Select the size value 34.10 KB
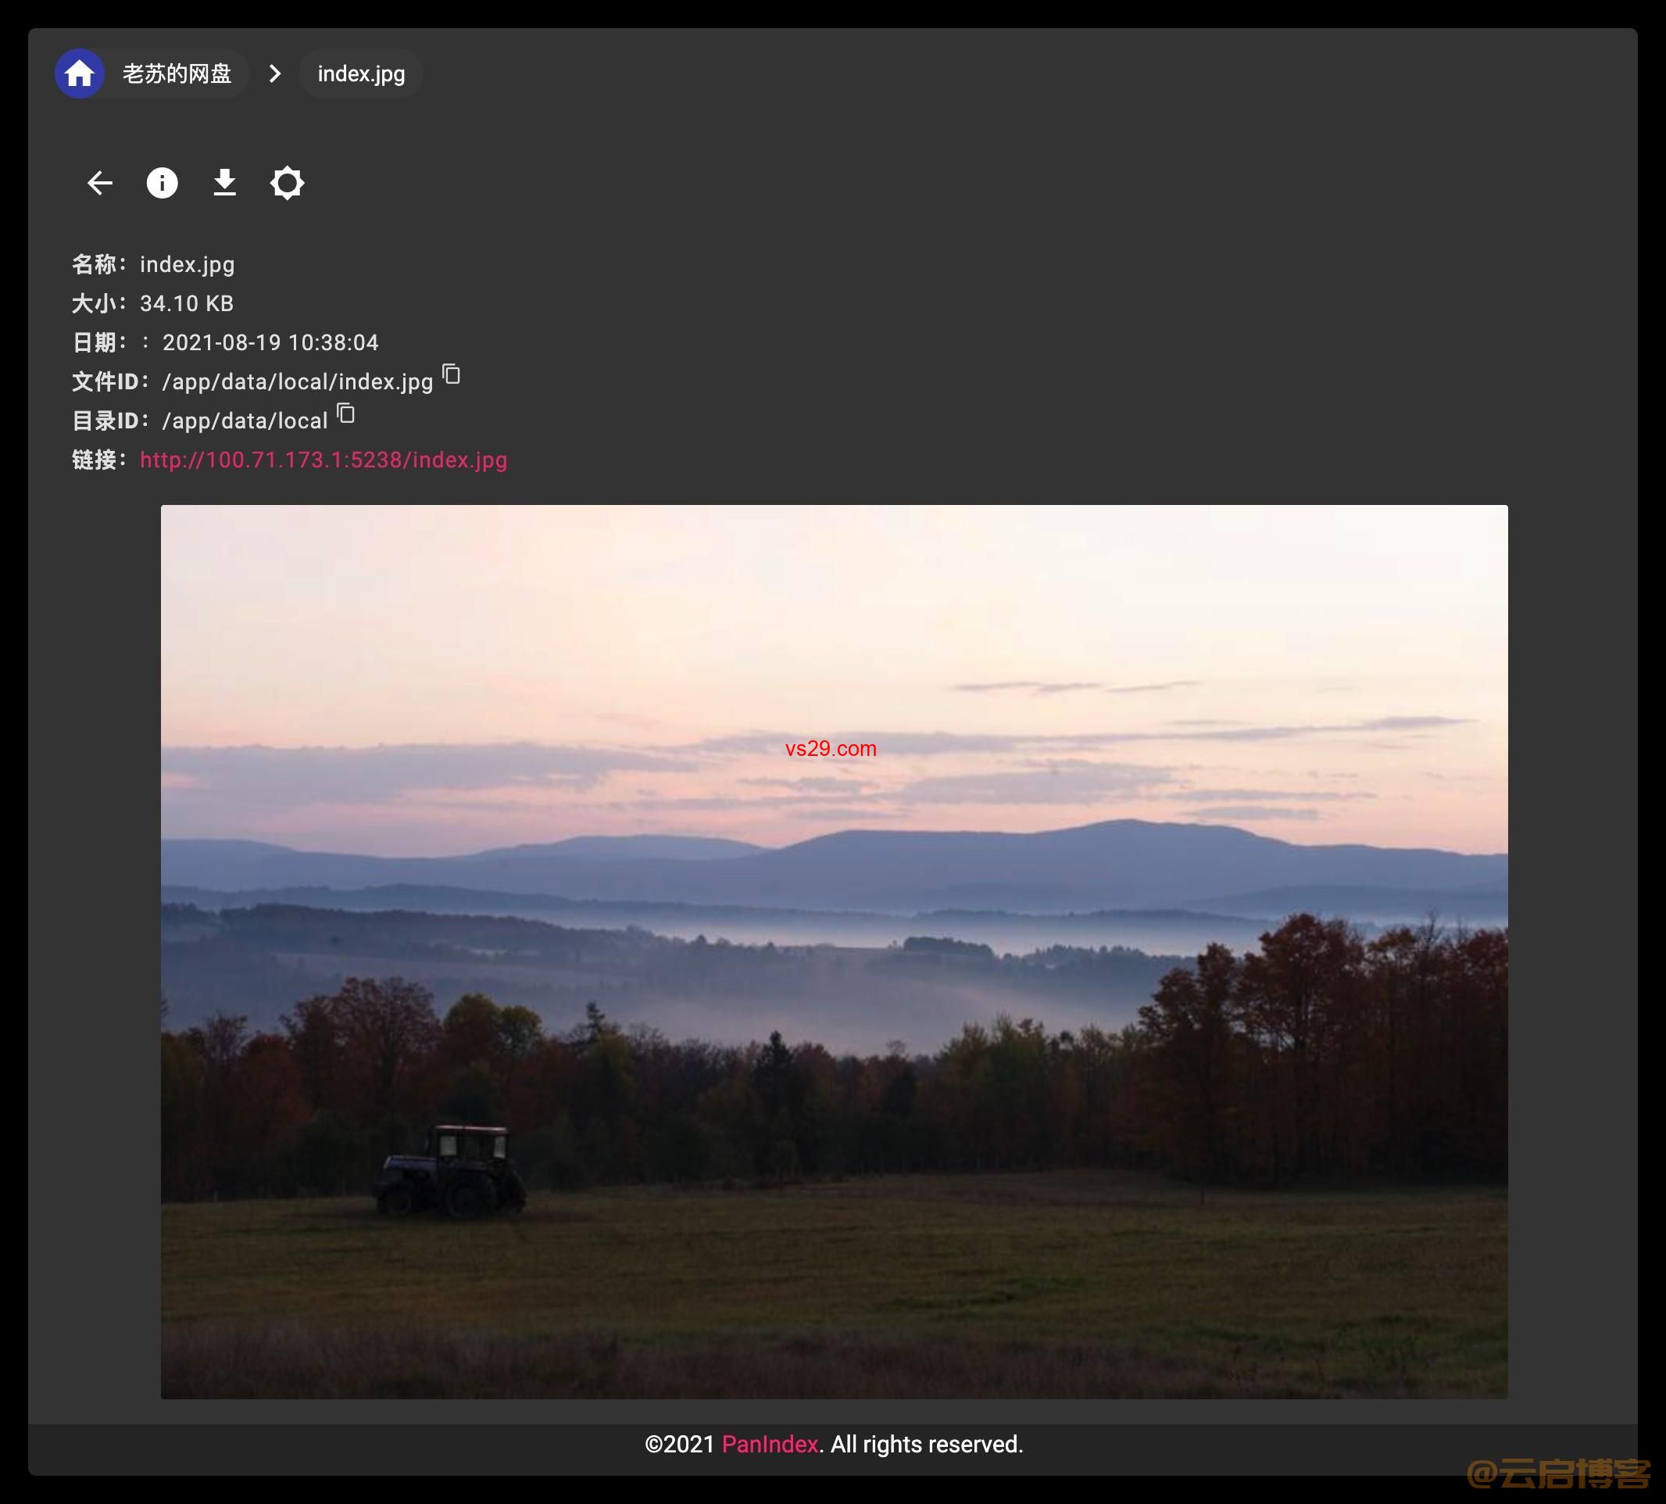1666x1504 pixels. pyautogui.click(x=187, y=303)
